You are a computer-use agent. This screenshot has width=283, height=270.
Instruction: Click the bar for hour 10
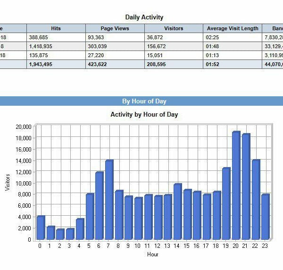coord(139,219)
